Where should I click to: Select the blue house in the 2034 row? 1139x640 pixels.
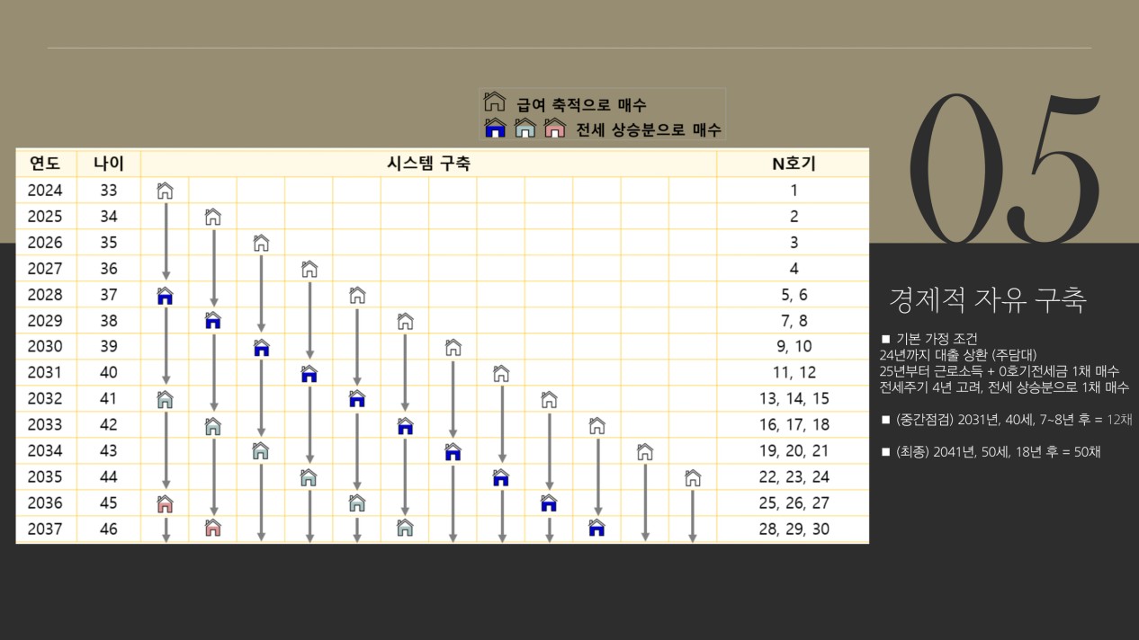pyautogui.click(x=453, y=450)
